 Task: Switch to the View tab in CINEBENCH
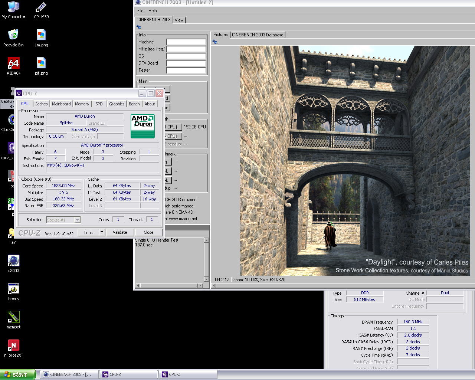tap(179, 20)
